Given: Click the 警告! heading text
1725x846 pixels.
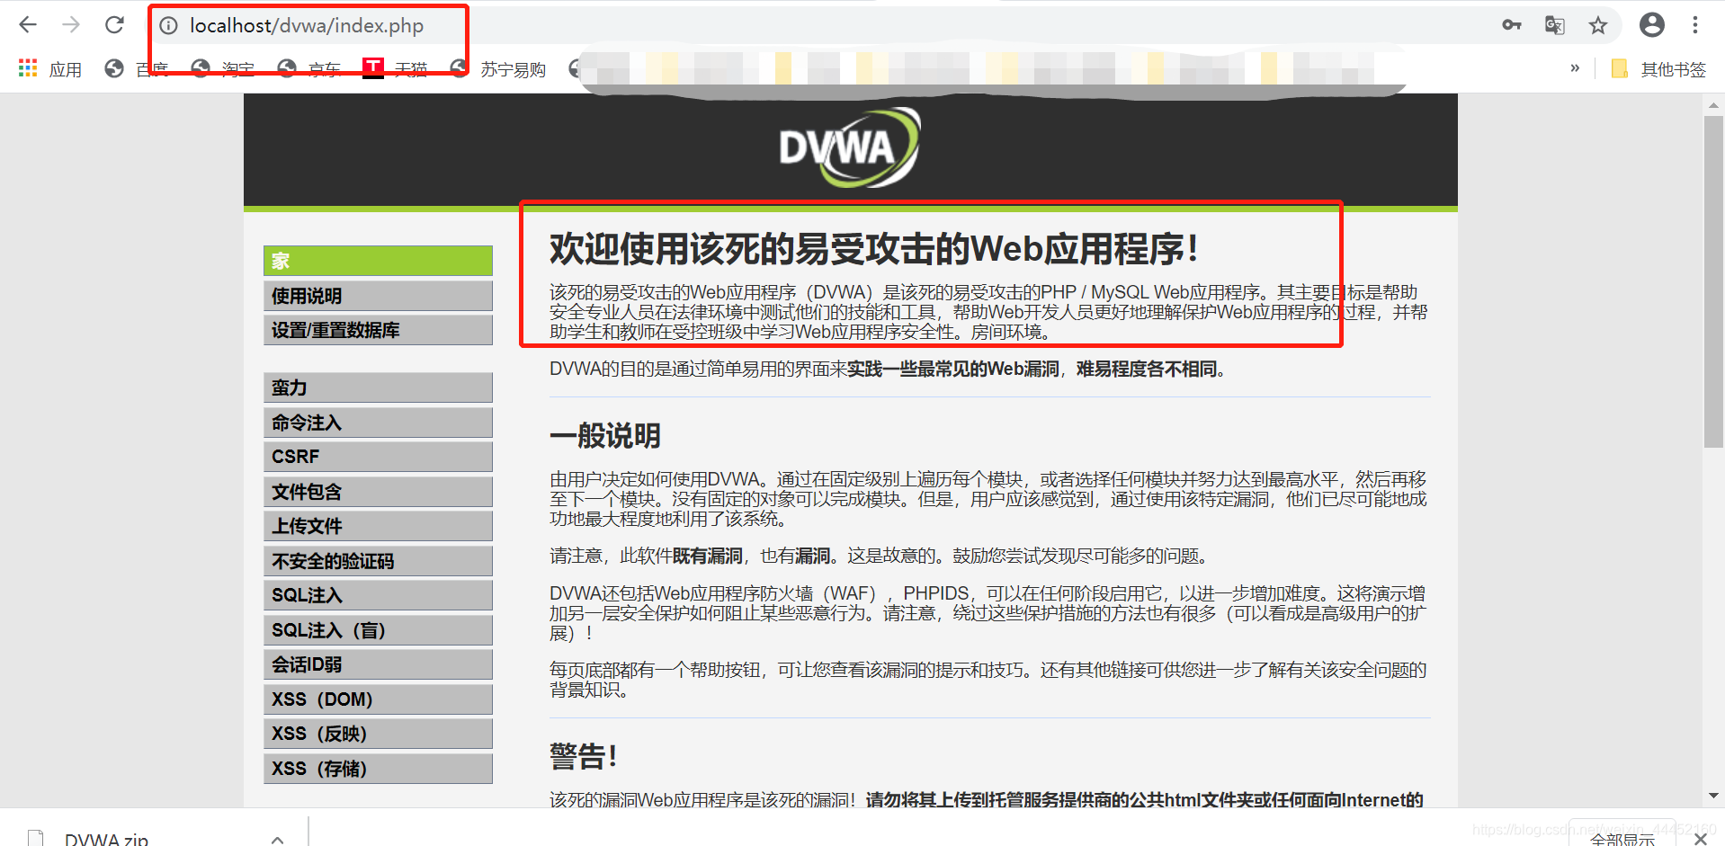Looking at the screenshot, I should 584,756.
